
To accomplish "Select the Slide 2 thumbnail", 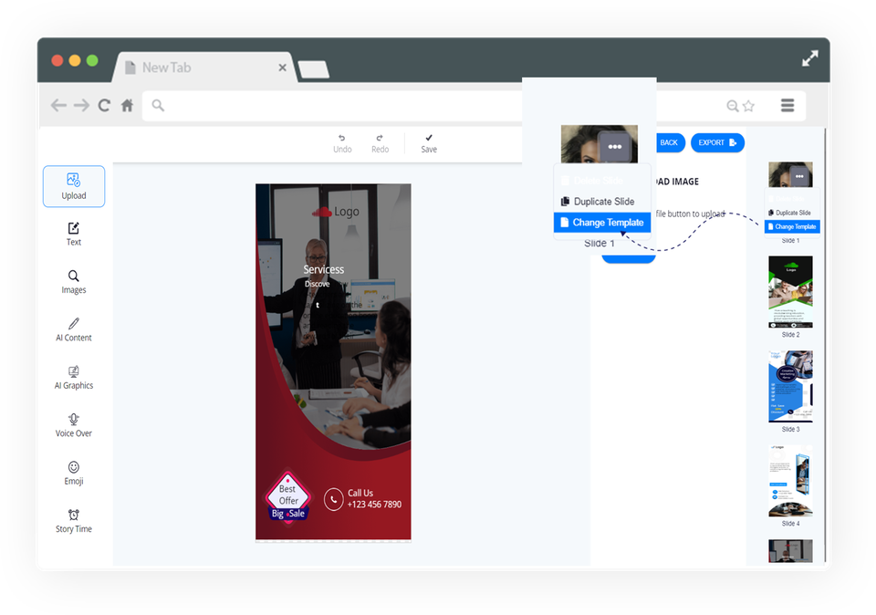I will 790,292.
